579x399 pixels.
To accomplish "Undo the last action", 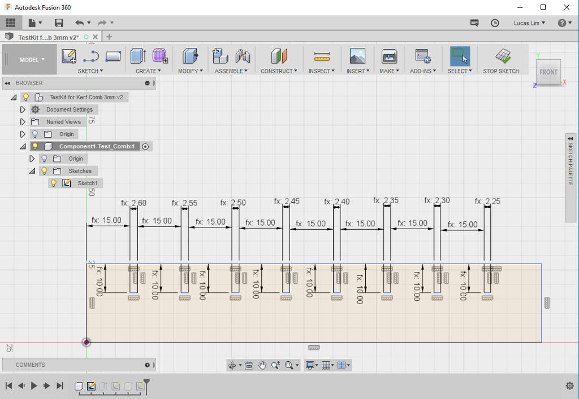I will pos(79,23).
